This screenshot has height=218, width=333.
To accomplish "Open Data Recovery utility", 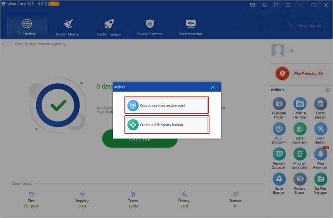I will pos(300,133).
